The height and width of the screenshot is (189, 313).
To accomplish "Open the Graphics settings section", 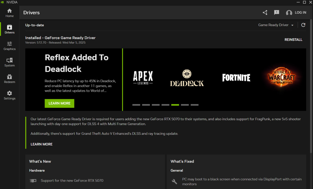I will [9, 46].
